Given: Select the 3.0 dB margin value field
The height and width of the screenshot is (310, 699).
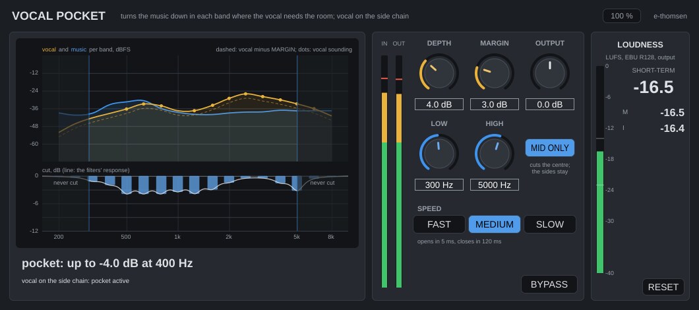Looking at the screenshot, I should tap(495, 104).
